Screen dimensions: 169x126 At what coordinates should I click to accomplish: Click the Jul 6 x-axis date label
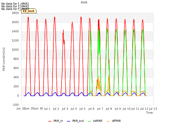91,109
